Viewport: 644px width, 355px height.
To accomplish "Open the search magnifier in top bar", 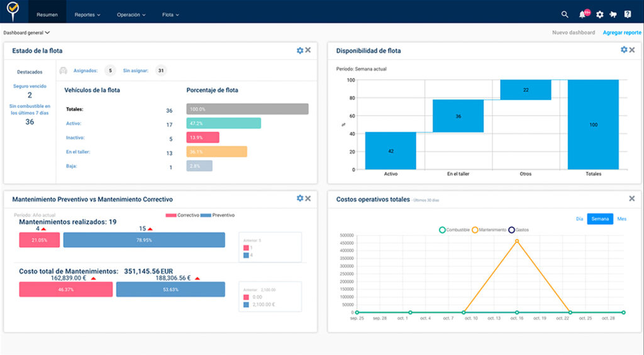I will [x=565, y=14].
